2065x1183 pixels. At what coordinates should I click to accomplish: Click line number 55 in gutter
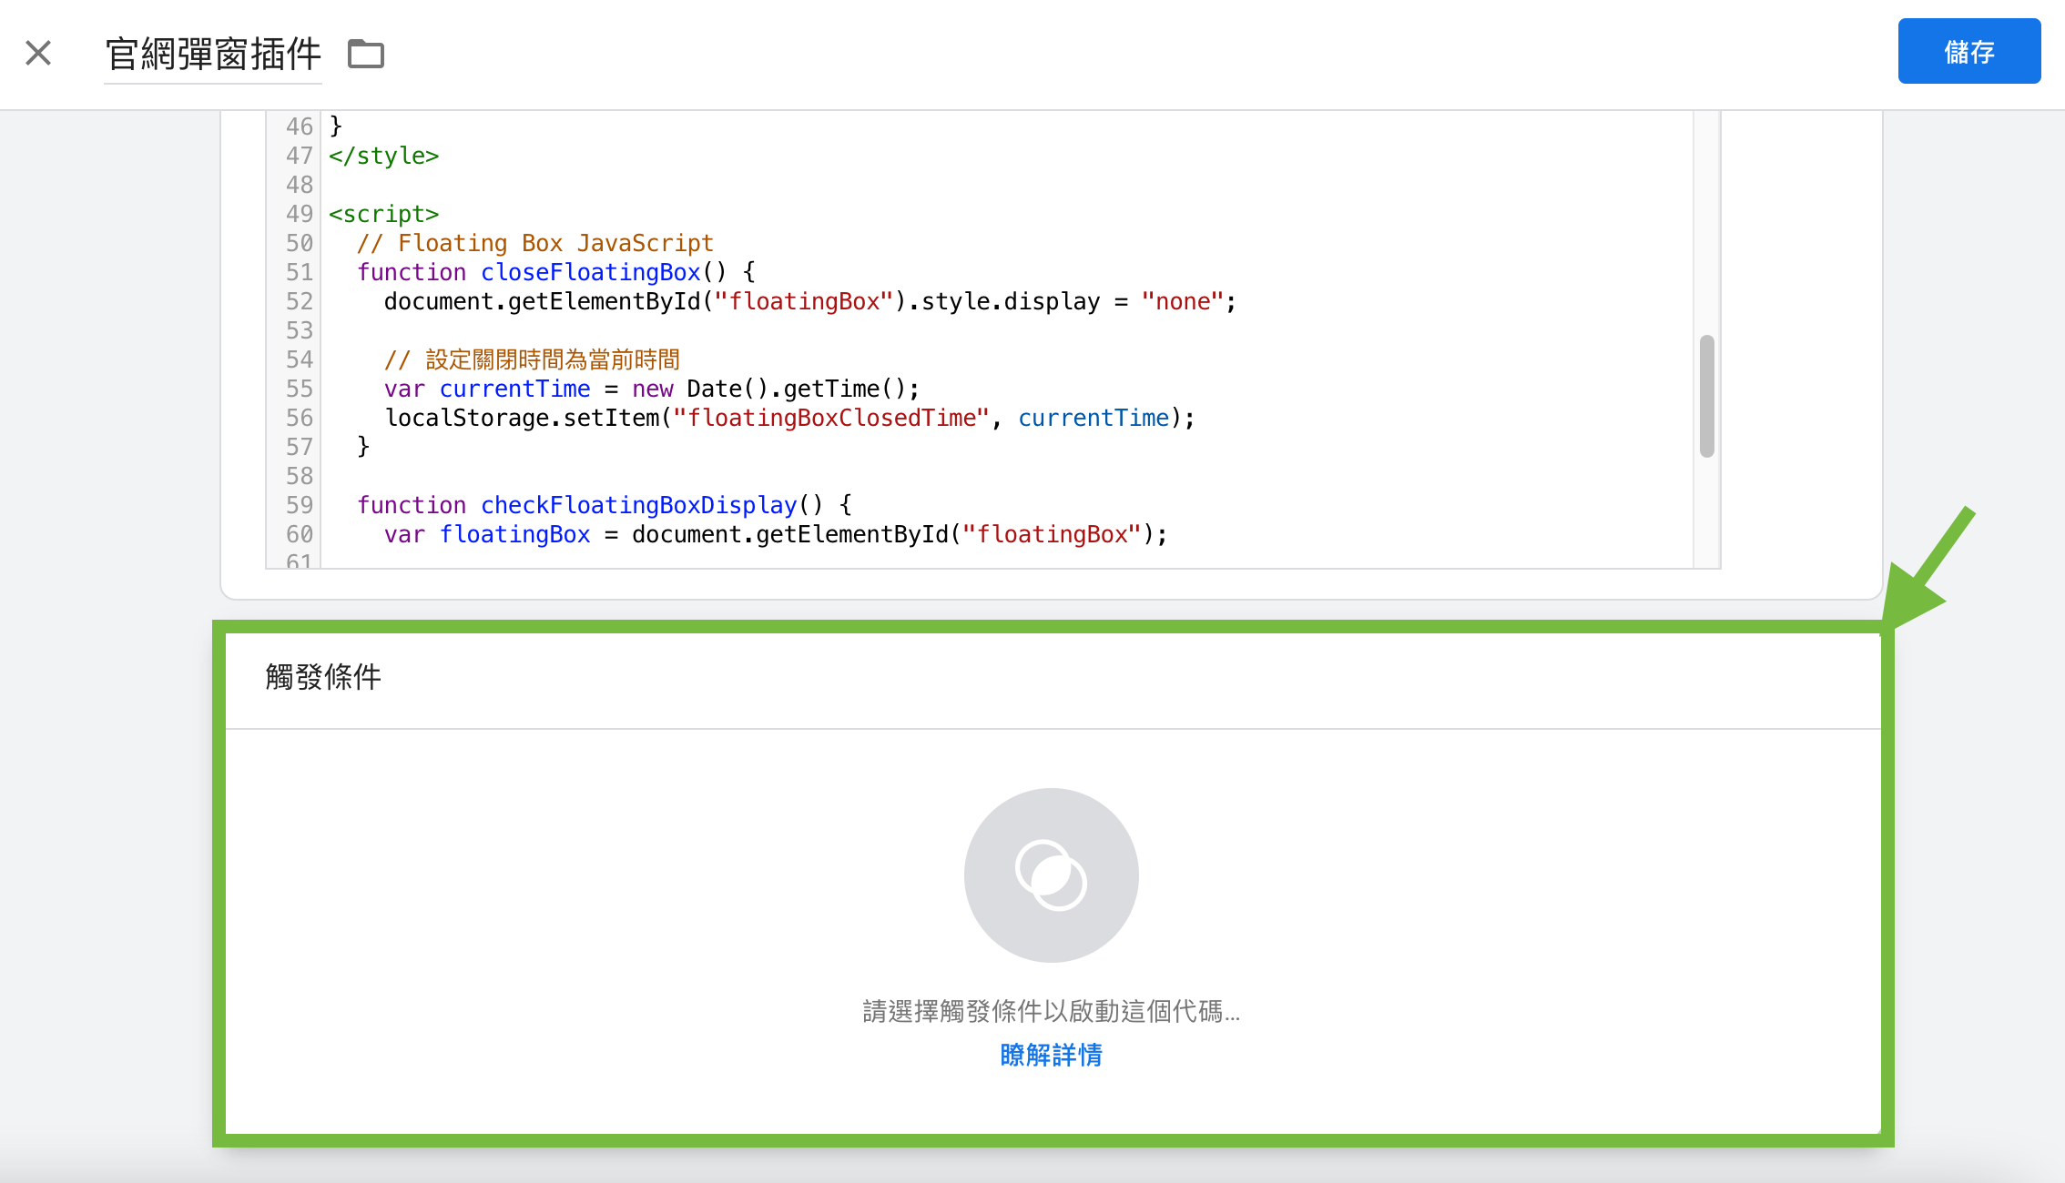[x=299, y=389]
